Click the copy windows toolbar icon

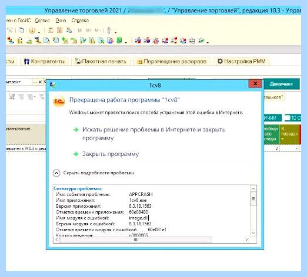point(21,30)
